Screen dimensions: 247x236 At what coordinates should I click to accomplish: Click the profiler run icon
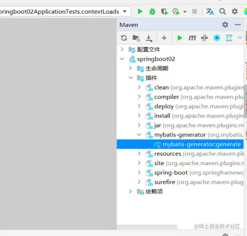176,12
